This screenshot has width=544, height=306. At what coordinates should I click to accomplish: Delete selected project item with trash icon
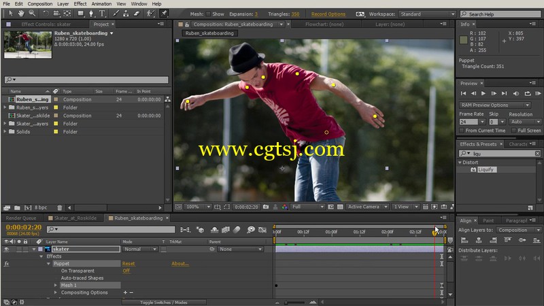[x=59, y=208]
